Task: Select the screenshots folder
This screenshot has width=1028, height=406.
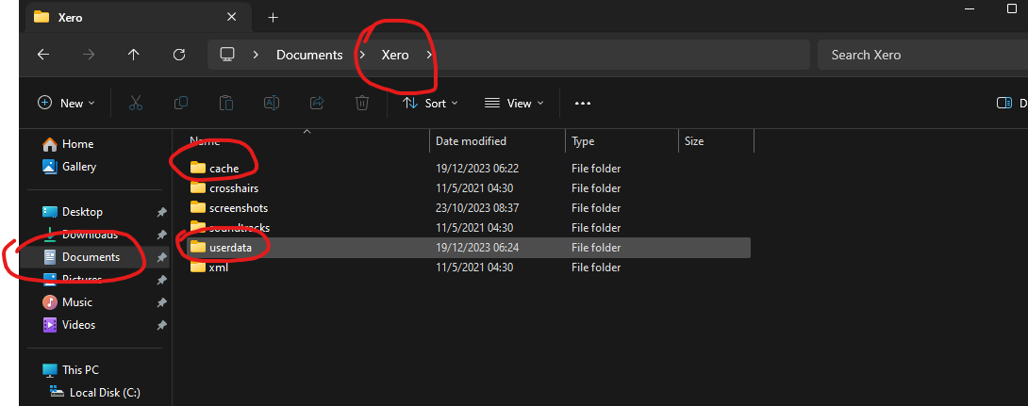Action: [x=239, y=208]
